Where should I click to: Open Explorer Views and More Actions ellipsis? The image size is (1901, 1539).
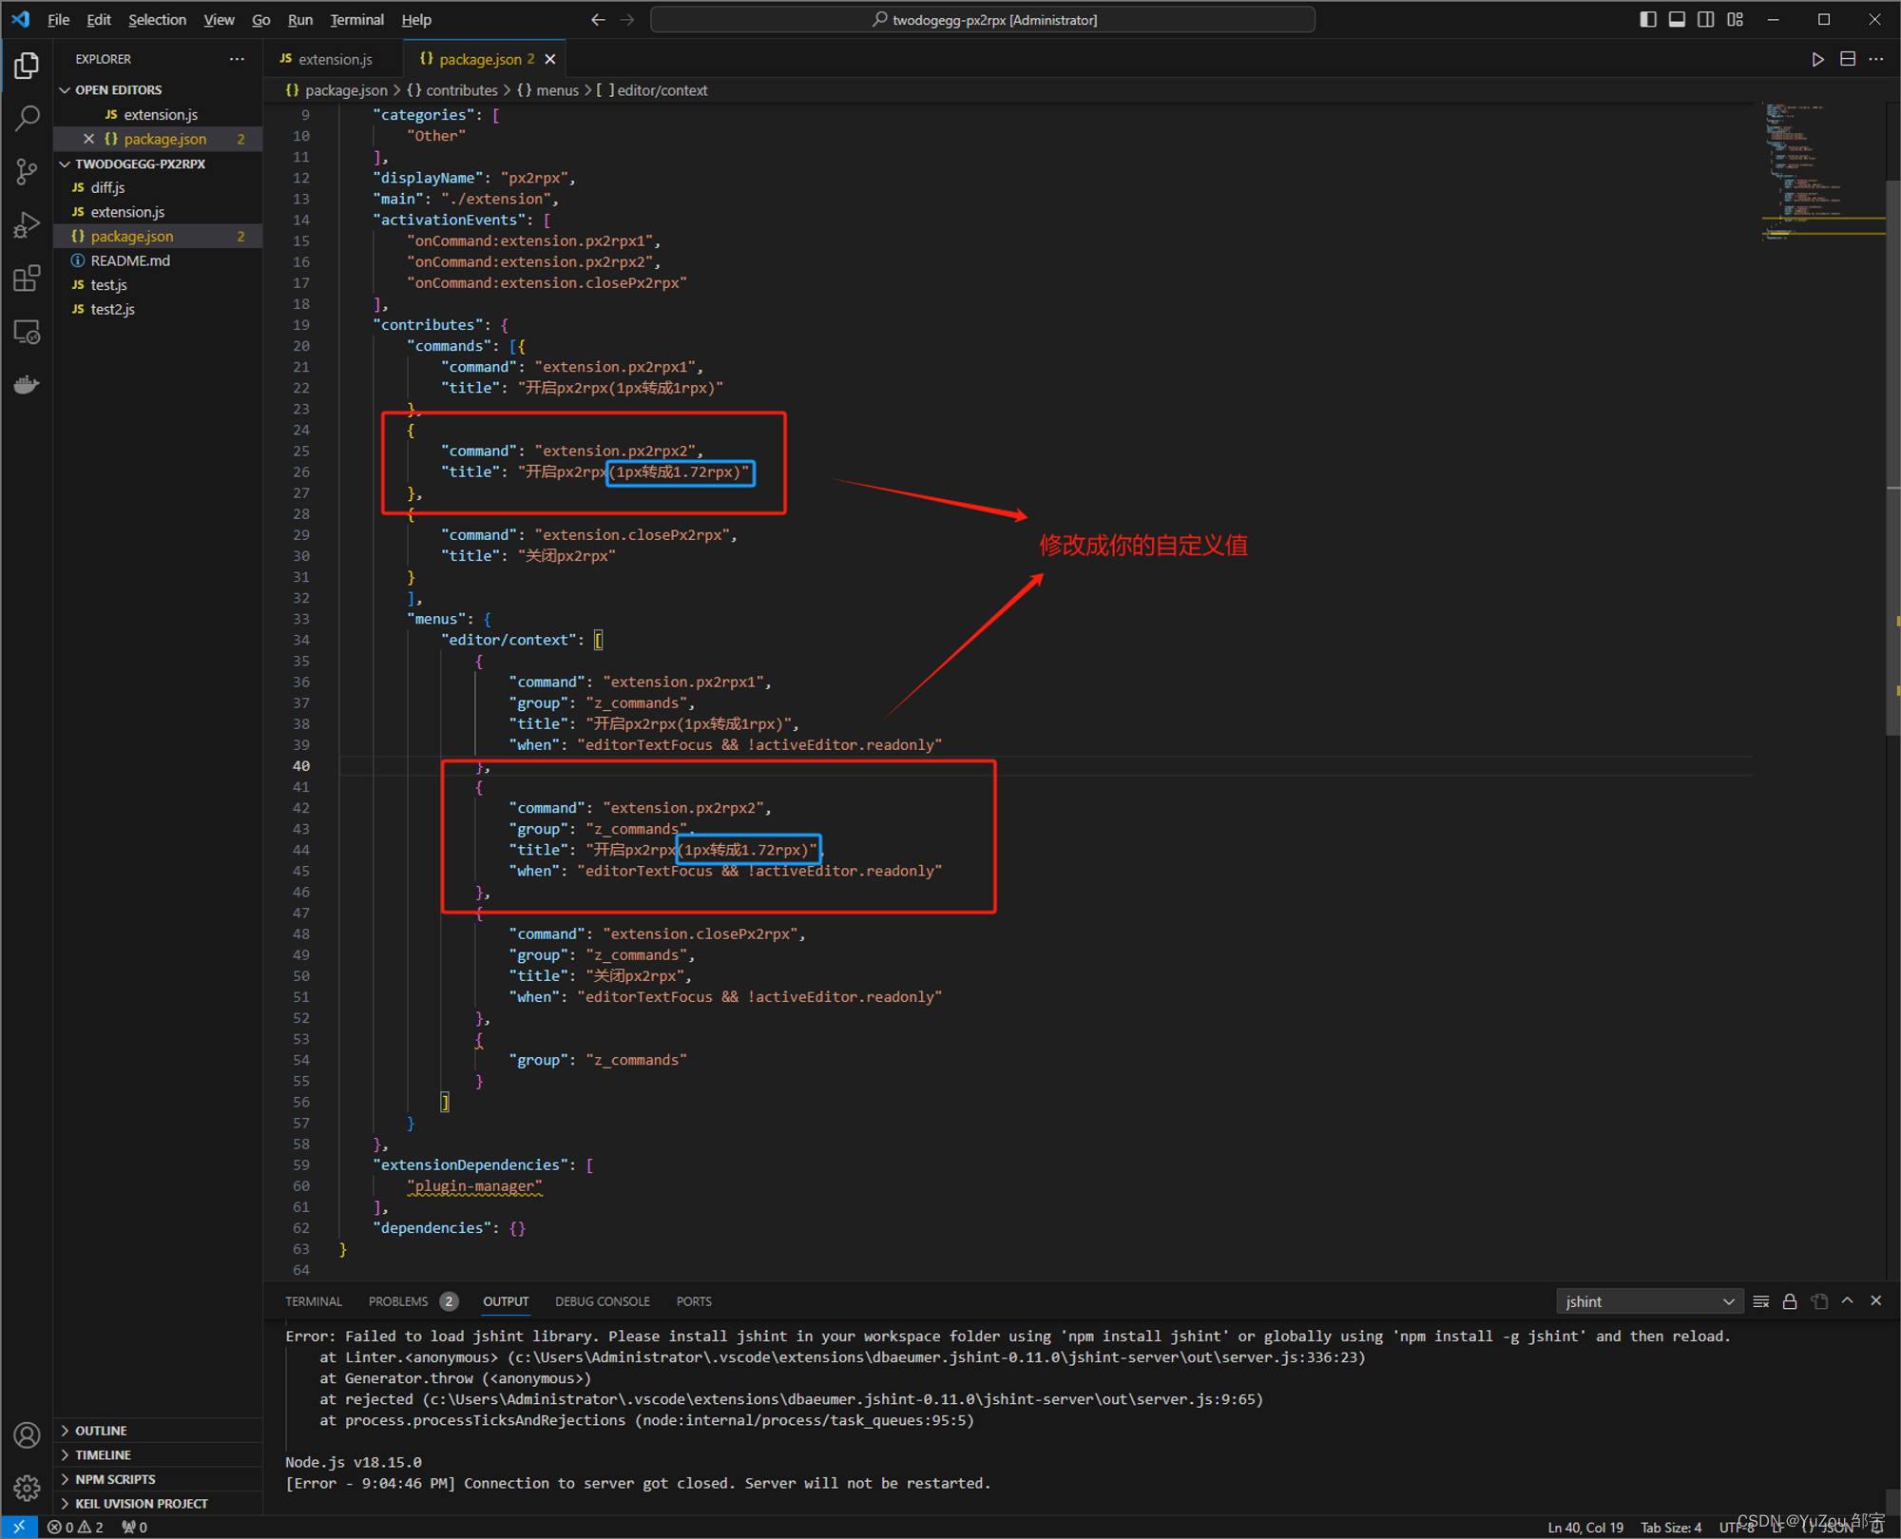(x=237, y=59)
